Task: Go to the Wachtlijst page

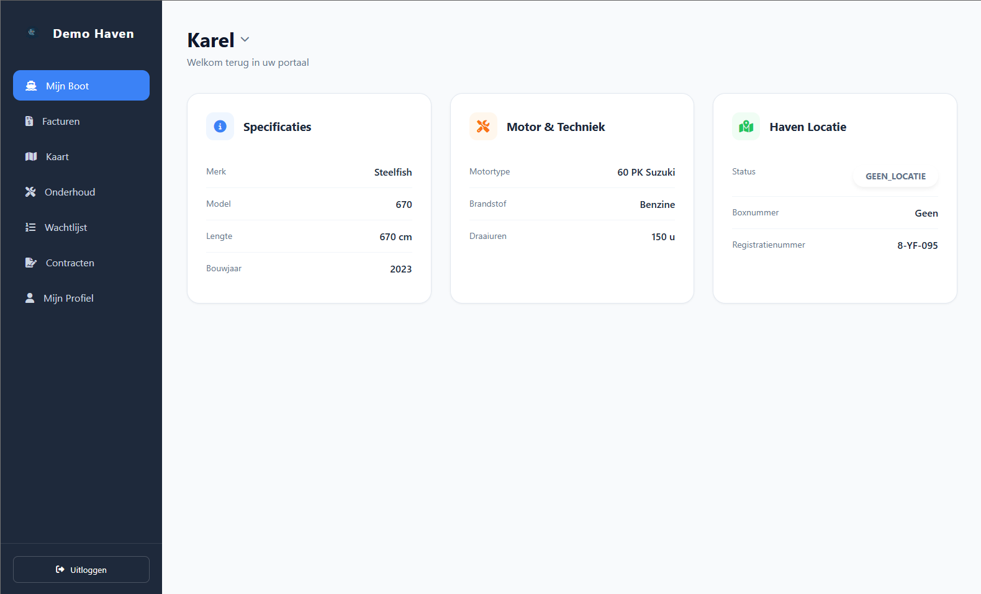Action: (81, 227)
